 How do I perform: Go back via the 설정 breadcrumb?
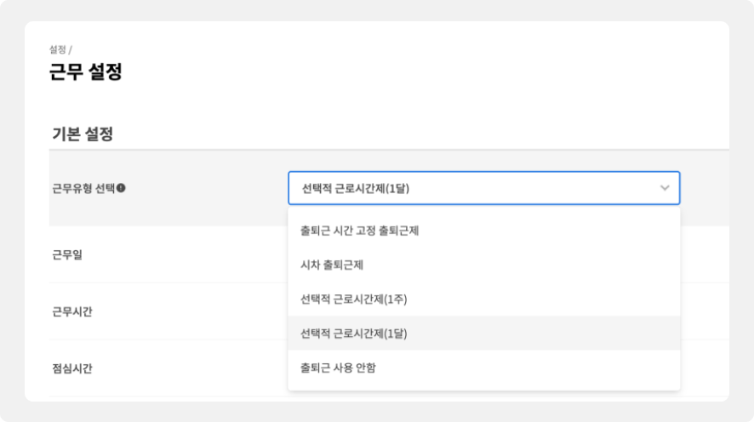pyautogui.click(x=57, y=50)
